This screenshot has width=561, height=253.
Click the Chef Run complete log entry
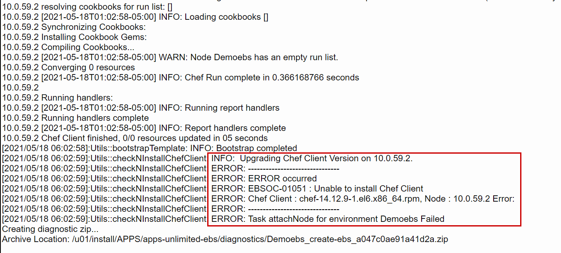pos(181,77)
